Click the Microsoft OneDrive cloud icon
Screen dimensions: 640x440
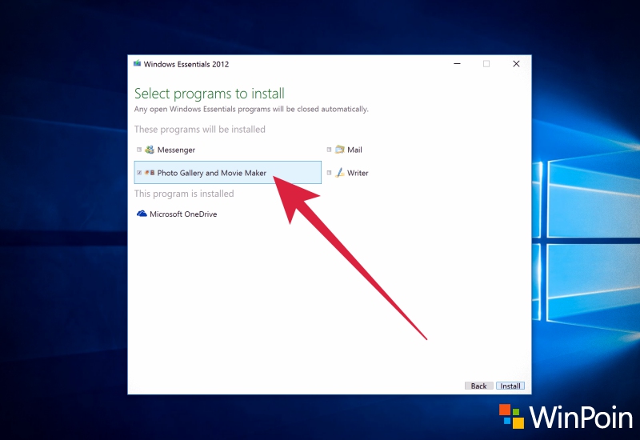[x=142, y=214]
